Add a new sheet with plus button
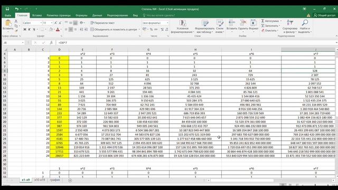 (x=70, y=180)
